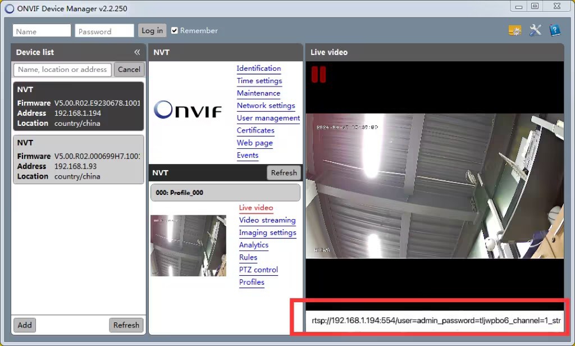
Task: Open the Identification link
Action: tap(259, 69)
